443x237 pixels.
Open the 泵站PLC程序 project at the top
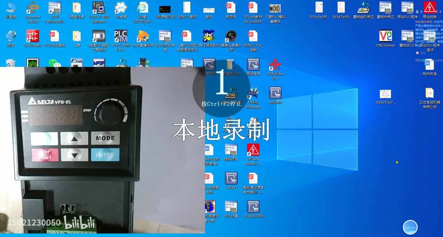coord(407,10)
